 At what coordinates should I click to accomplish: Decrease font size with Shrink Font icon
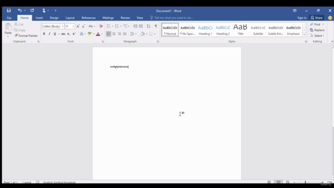[83, 26]
